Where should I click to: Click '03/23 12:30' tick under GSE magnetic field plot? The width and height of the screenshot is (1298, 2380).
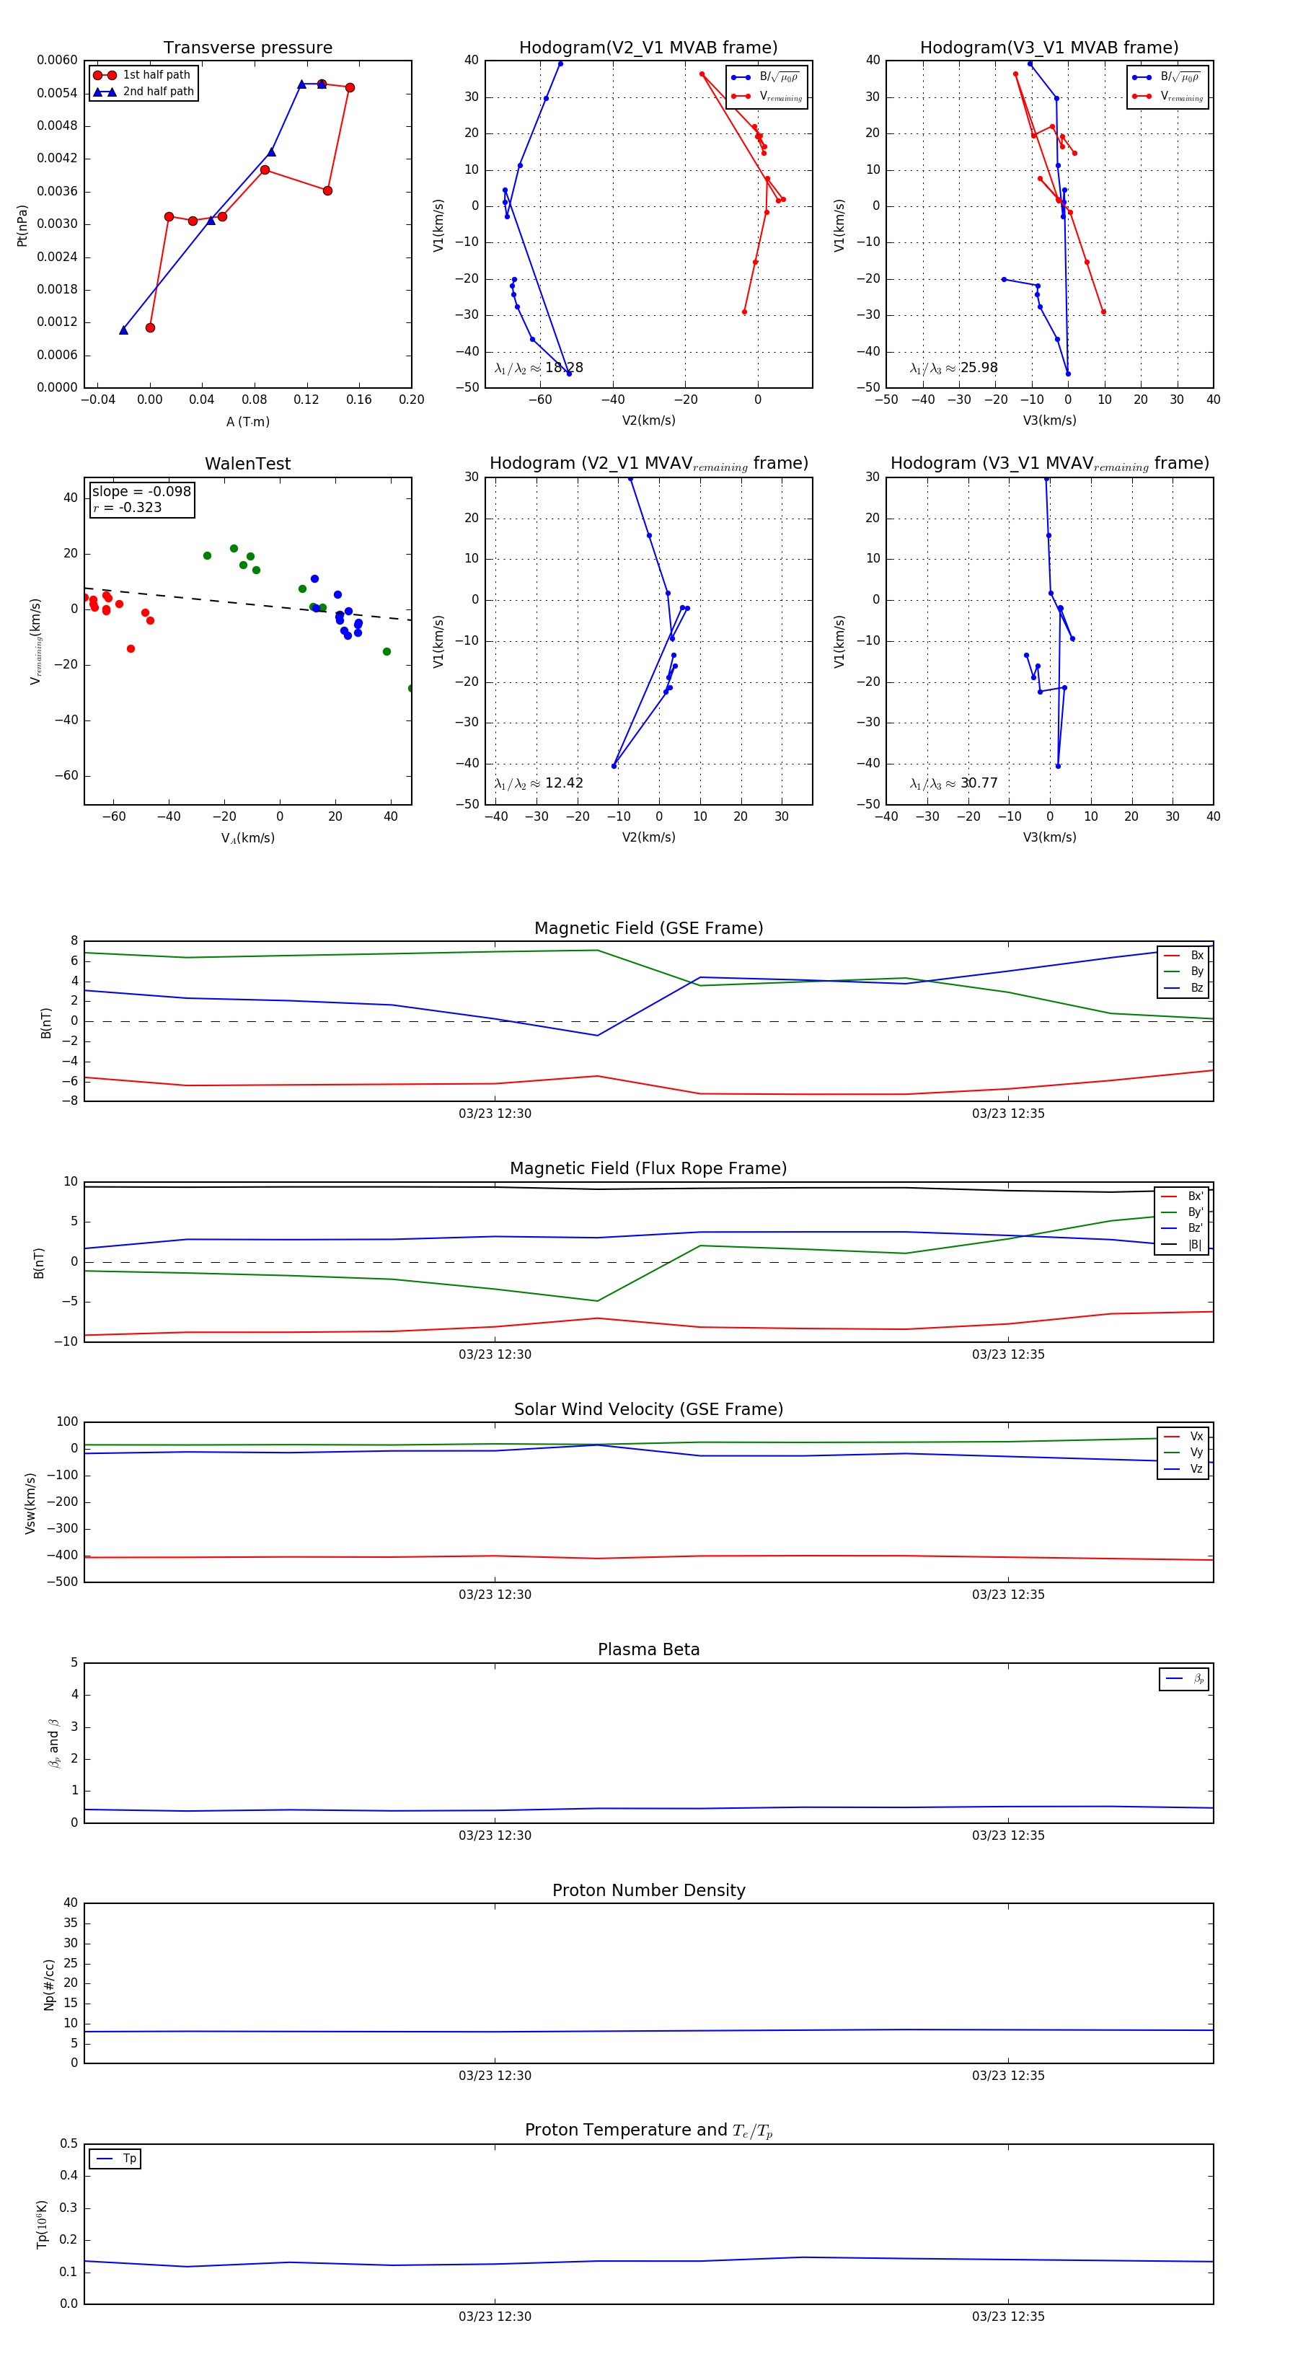494,1114
